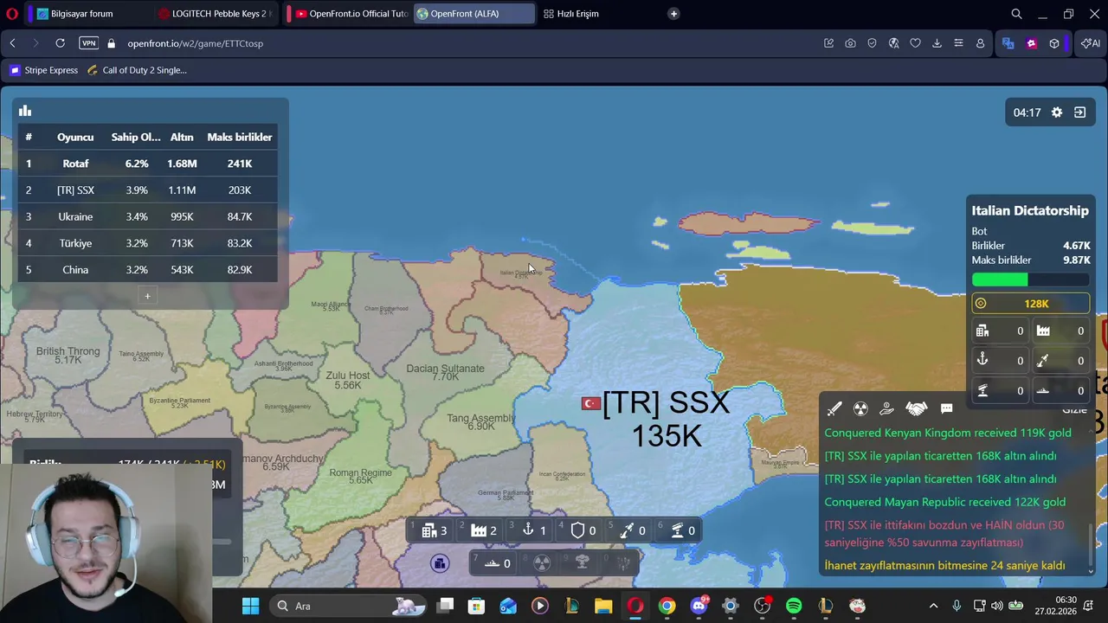
Task: Open browser downloads icon
Action: [x=937, y=43]
